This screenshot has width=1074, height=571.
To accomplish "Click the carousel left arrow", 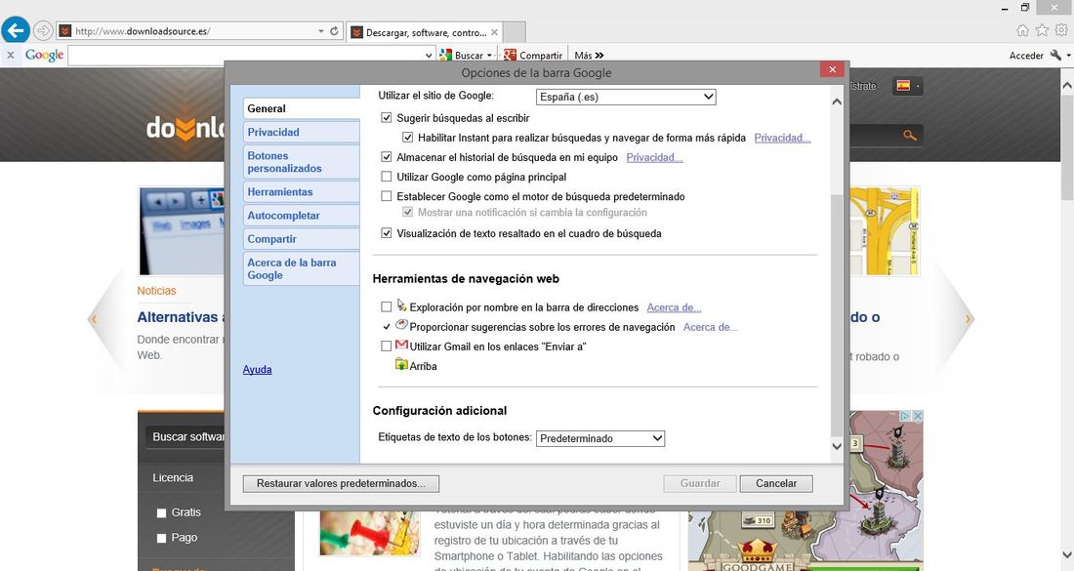I will (x=93, y=318).
